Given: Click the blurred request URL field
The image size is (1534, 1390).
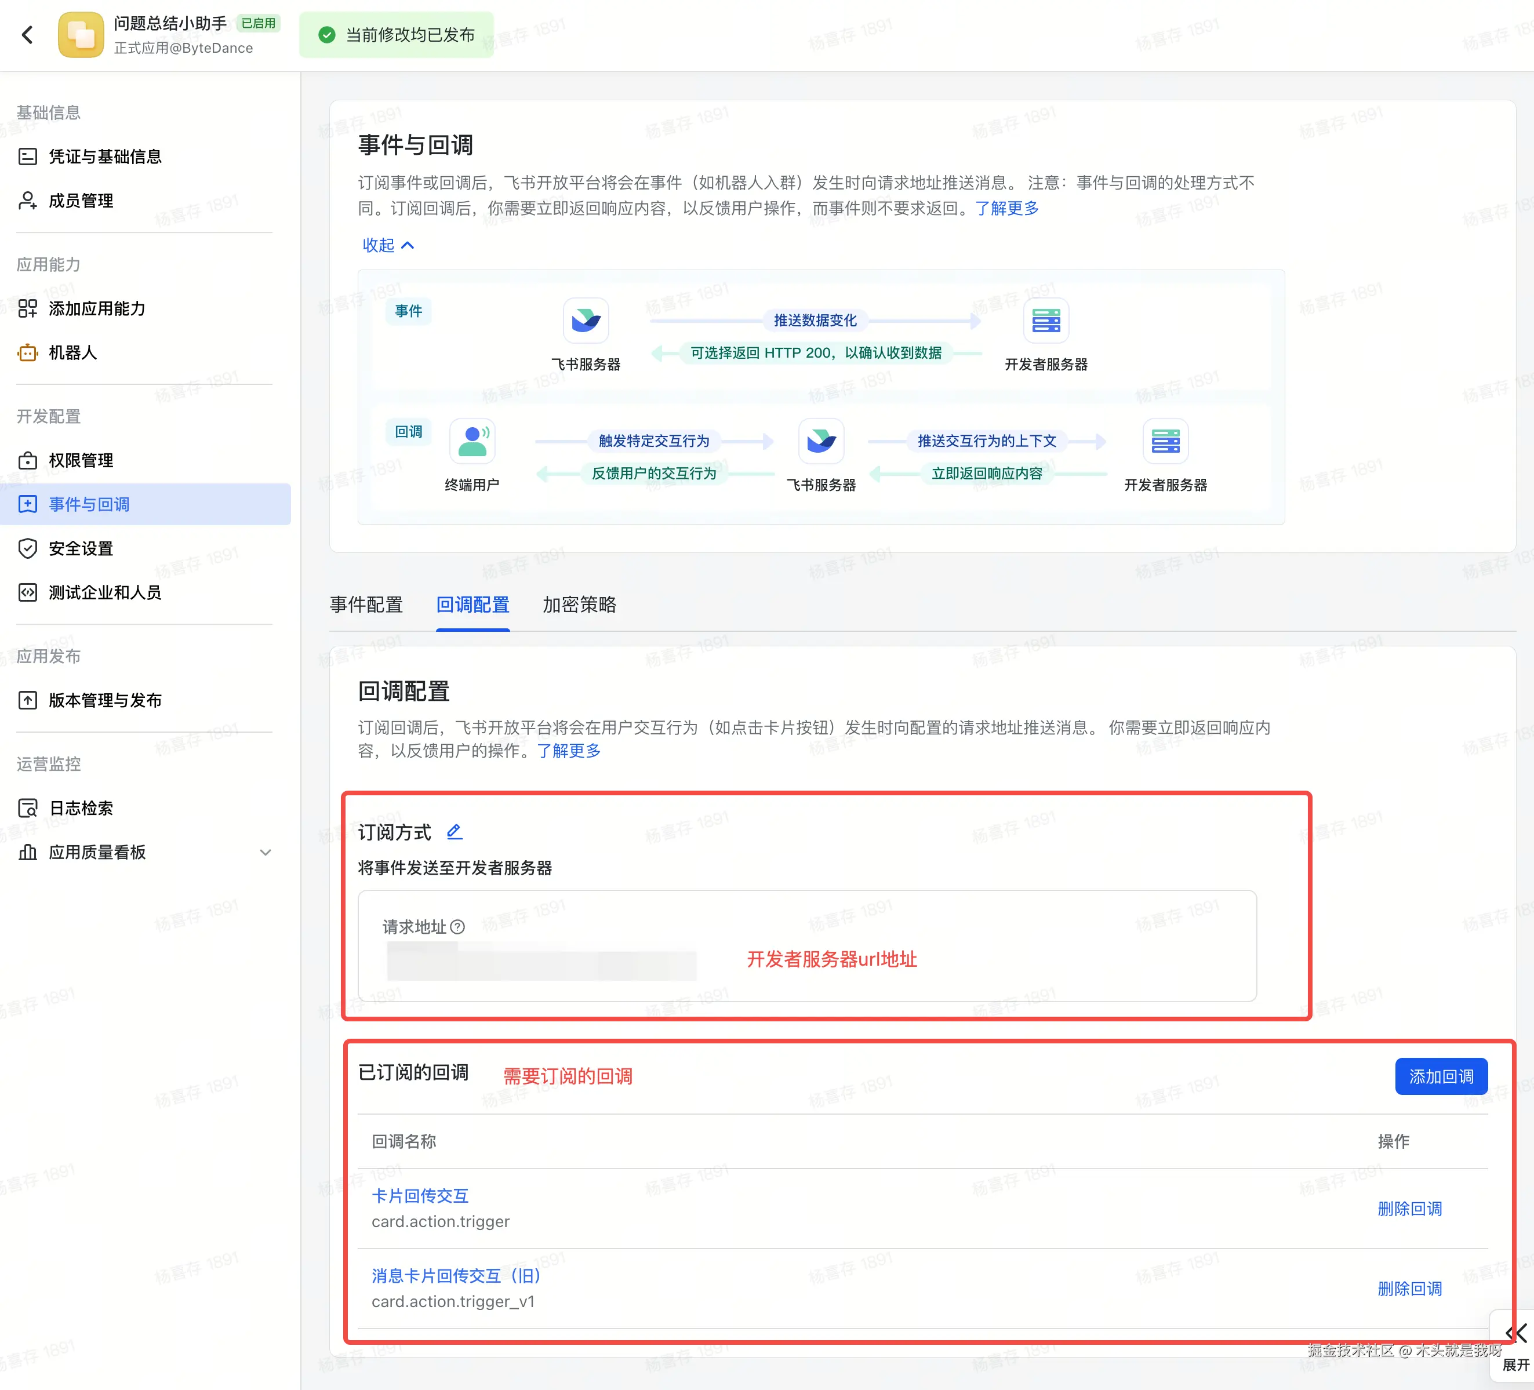Looking at the screenshot, I should coord(541,962).
